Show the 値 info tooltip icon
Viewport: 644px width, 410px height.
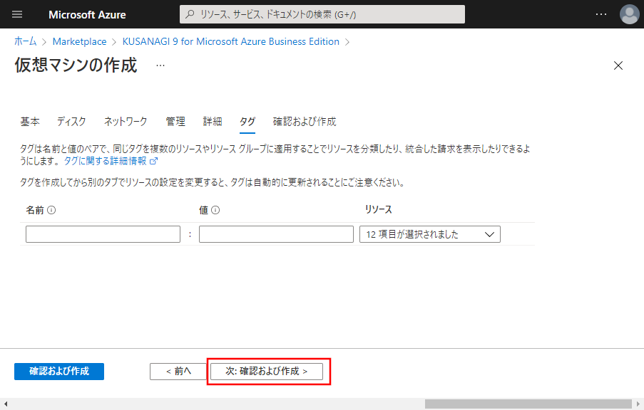tap(215, 210)
